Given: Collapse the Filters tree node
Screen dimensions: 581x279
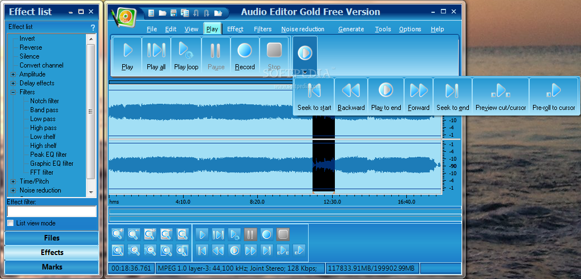Looking at the screenshot, I should click(13, 92).
